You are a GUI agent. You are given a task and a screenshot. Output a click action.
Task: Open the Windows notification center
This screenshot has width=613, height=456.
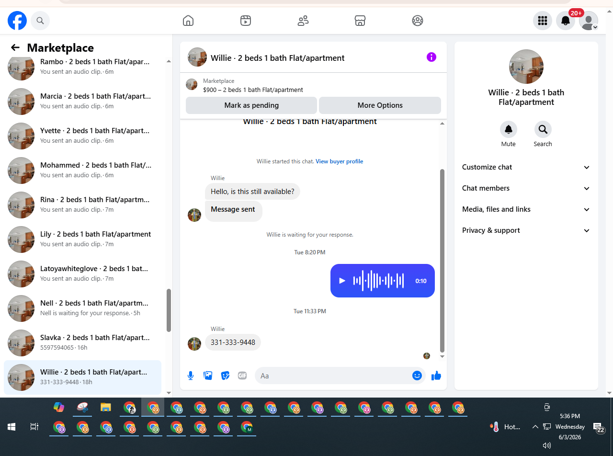coord(599,428)
